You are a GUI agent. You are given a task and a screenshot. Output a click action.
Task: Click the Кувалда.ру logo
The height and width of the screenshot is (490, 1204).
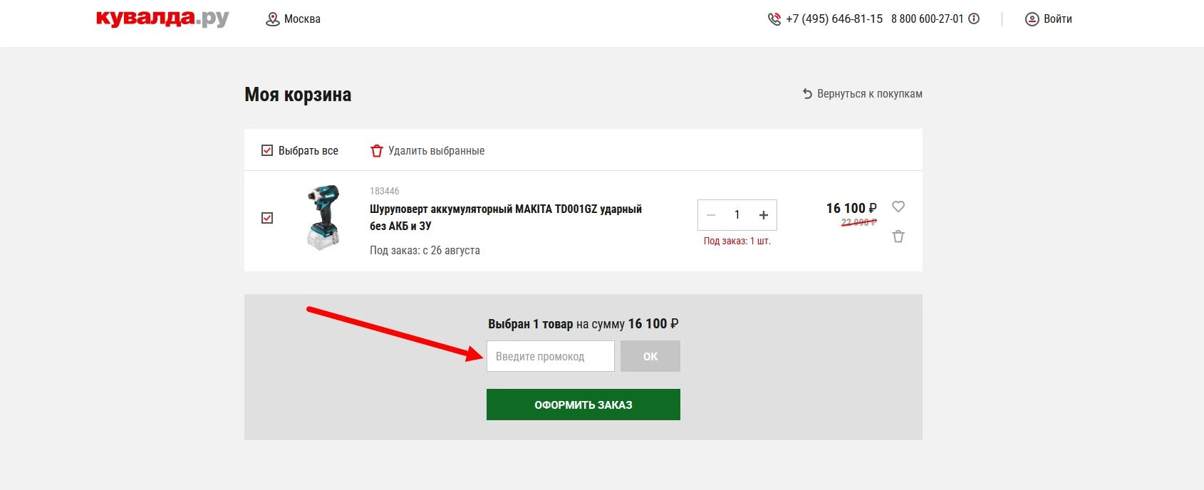(x=162, y=19)
